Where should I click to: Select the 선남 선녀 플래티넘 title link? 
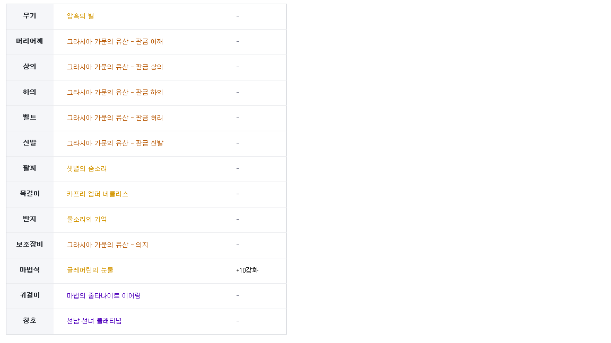94,321
